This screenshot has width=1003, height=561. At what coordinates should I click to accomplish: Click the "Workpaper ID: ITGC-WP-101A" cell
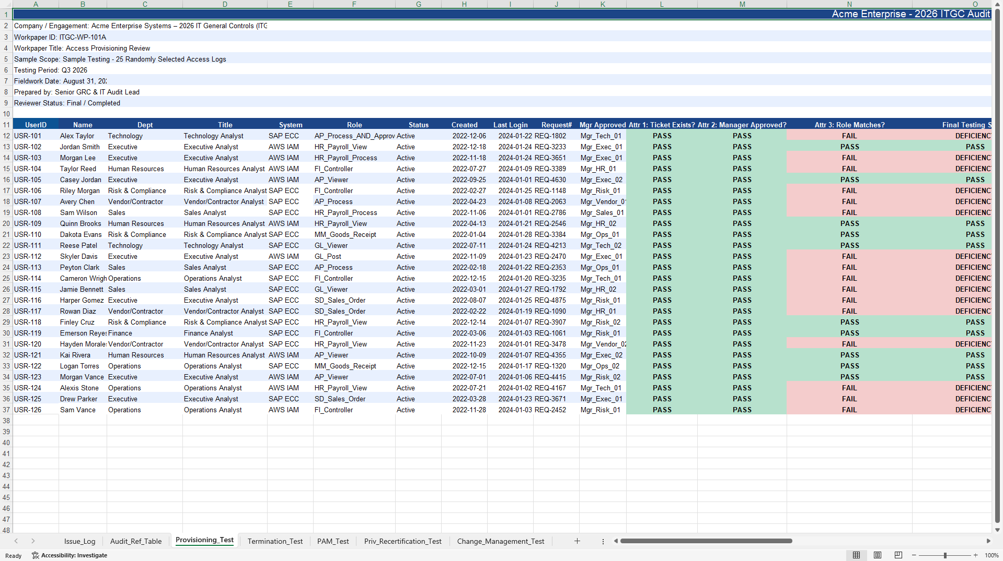click(60, 37)
